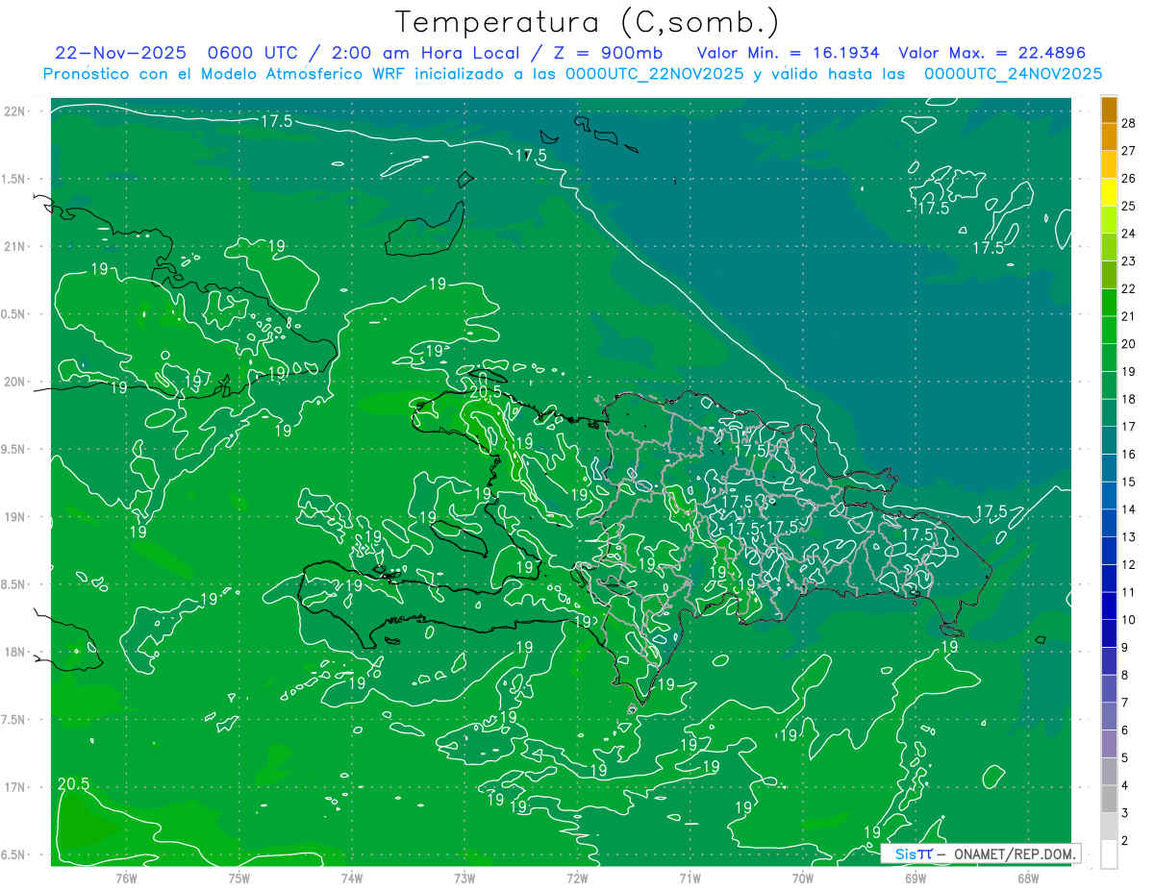Viewport: 1154px width, 891px height.
Task: Click the "19" value on the color scale
Action: click(x=1129, y=371)
